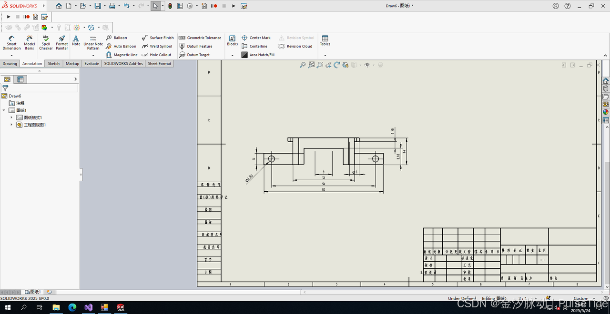Choose the Linear Note Pattern tool
This screenshot has height=314, width=610.
pos(93,42)
